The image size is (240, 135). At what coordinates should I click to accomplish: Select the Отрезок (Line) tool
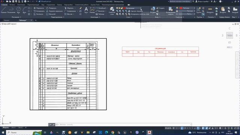click(4, 10)
